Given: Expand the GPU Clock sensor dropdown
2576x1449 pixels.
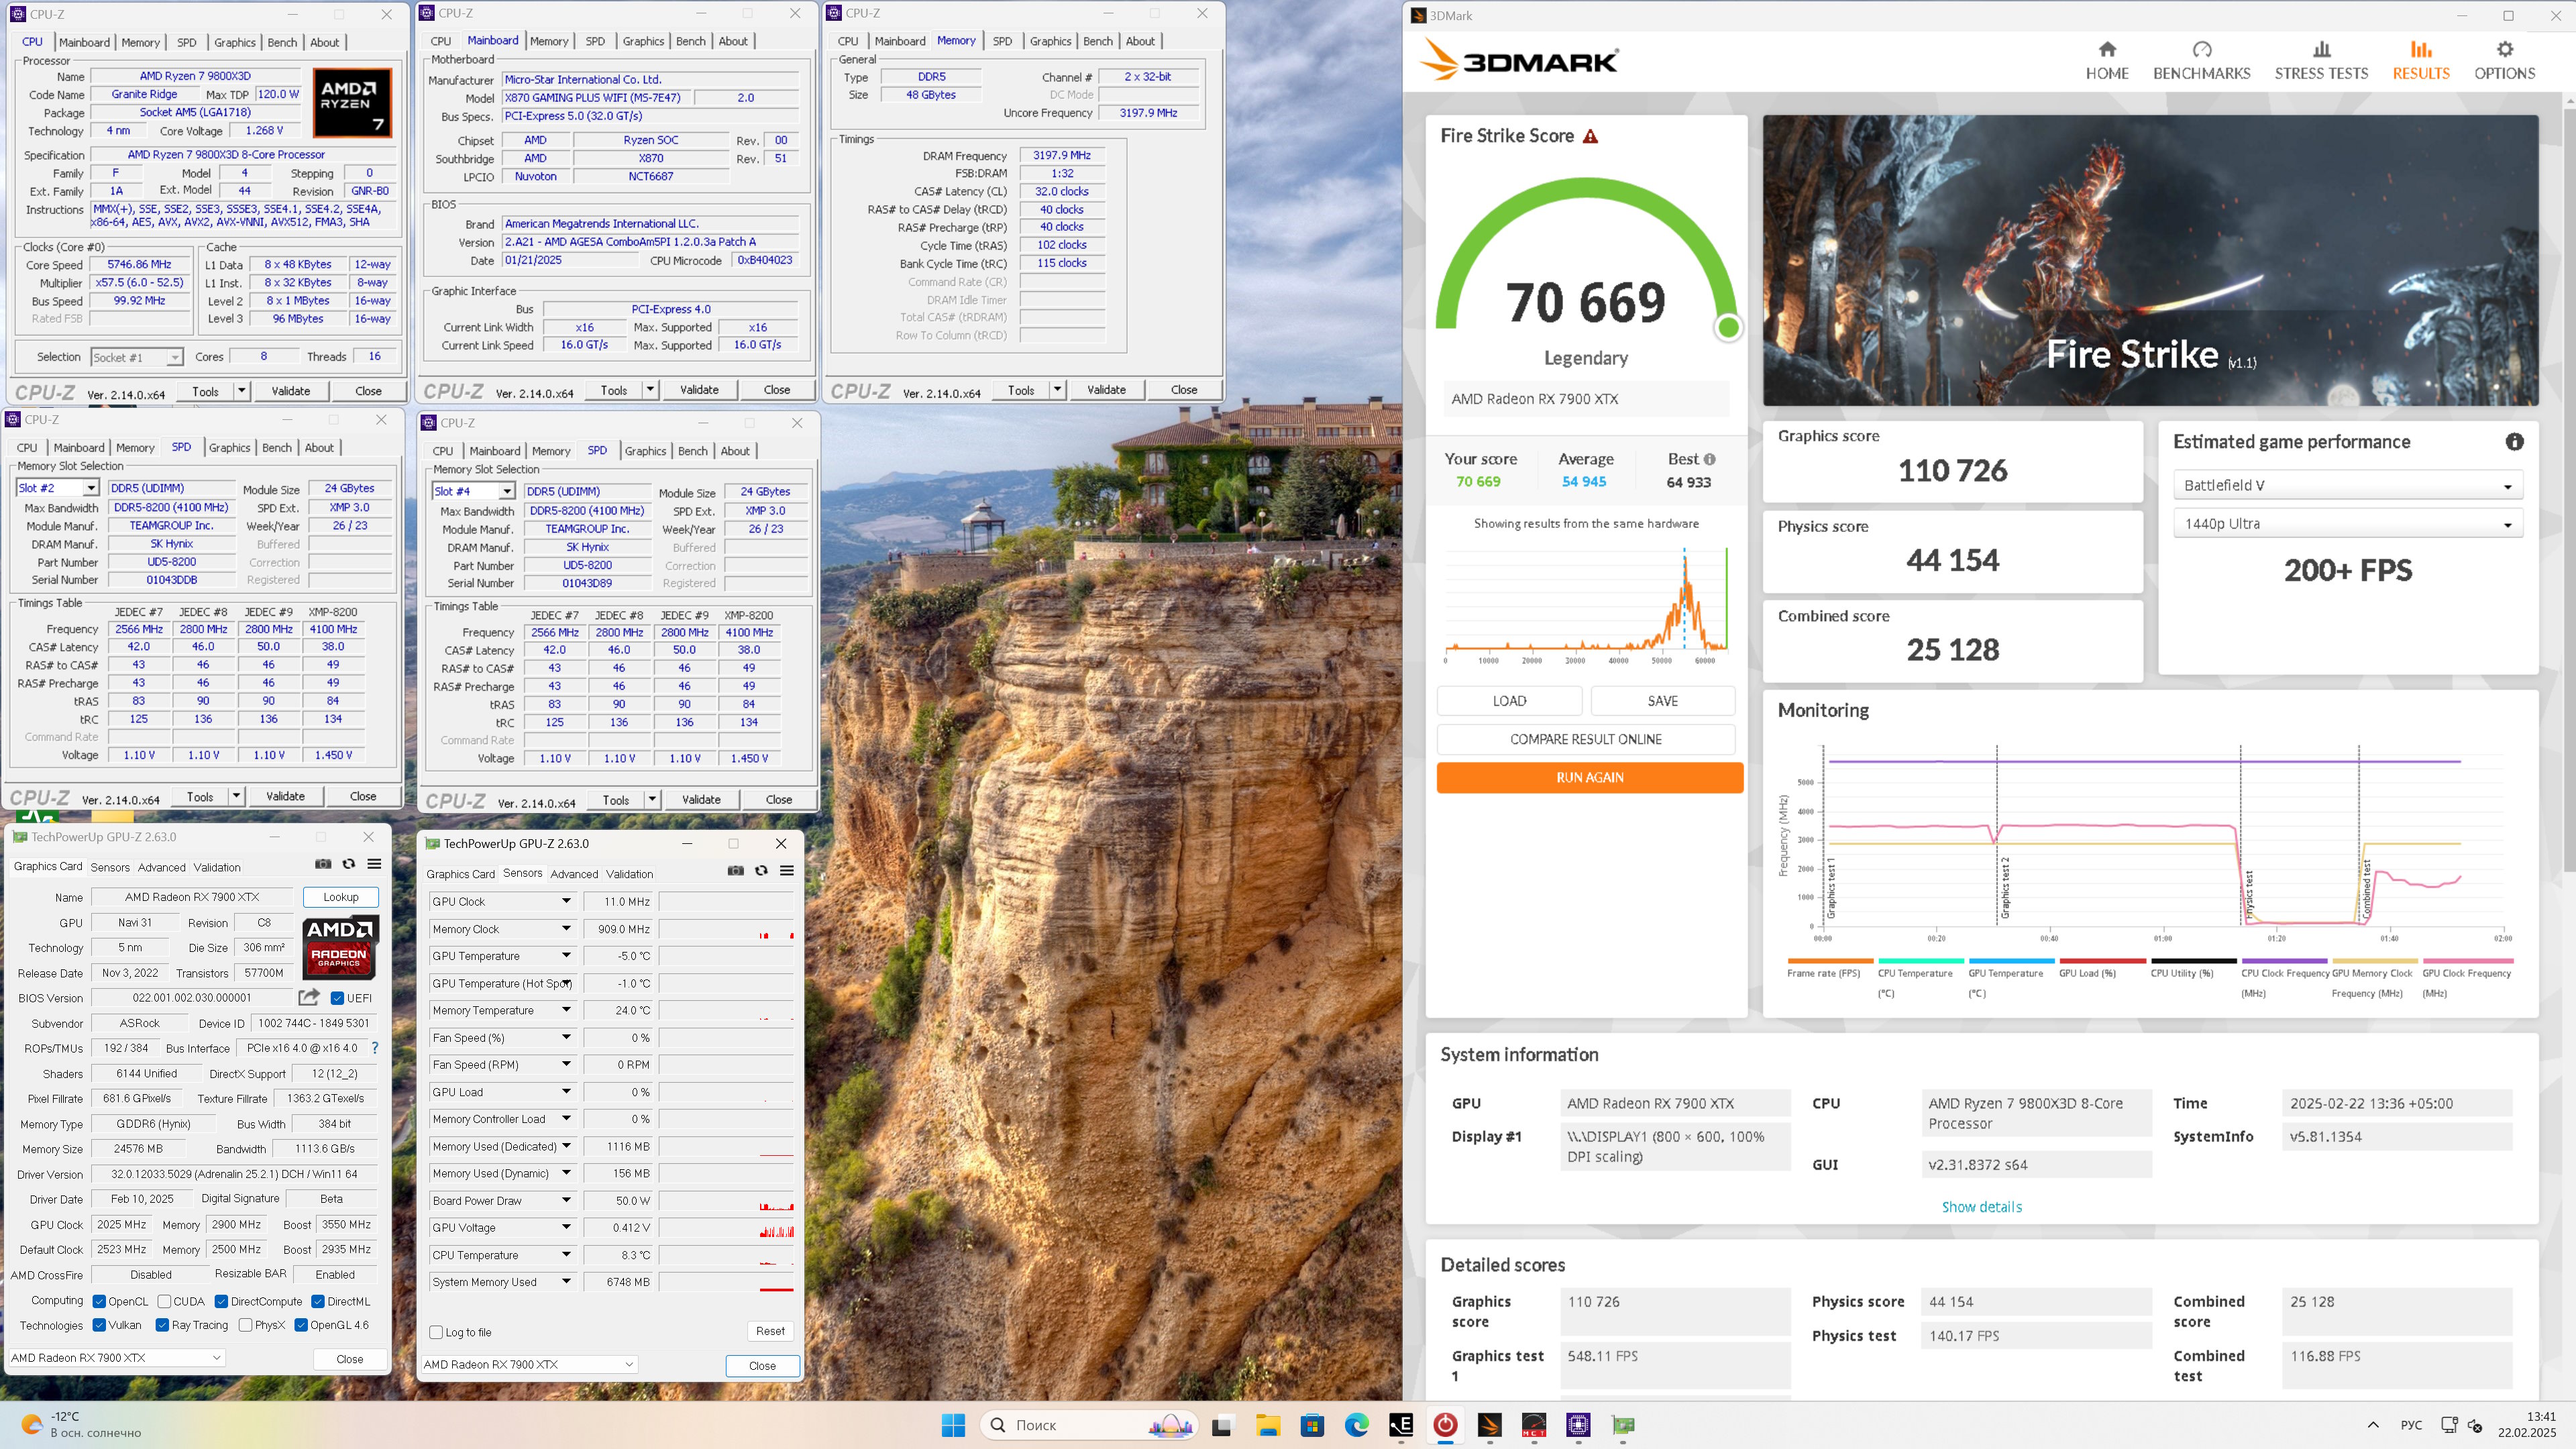Looking at the screenshot, I should [565, 901].
